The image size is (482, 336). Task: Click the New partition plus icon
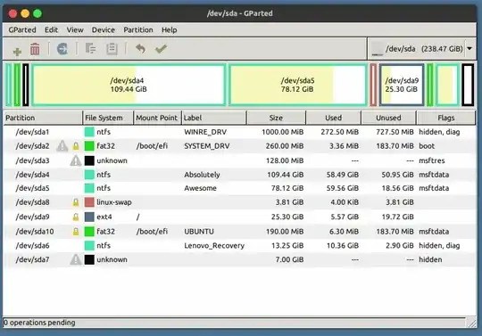pos(17,51)
